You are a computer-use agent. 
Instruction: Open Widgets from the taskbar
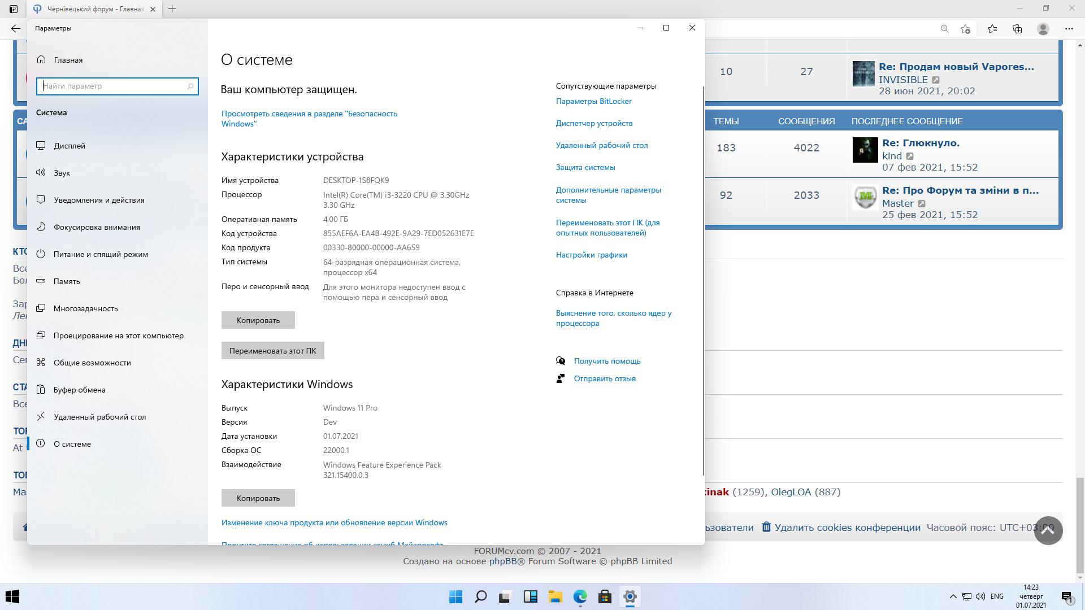point(530,596)
